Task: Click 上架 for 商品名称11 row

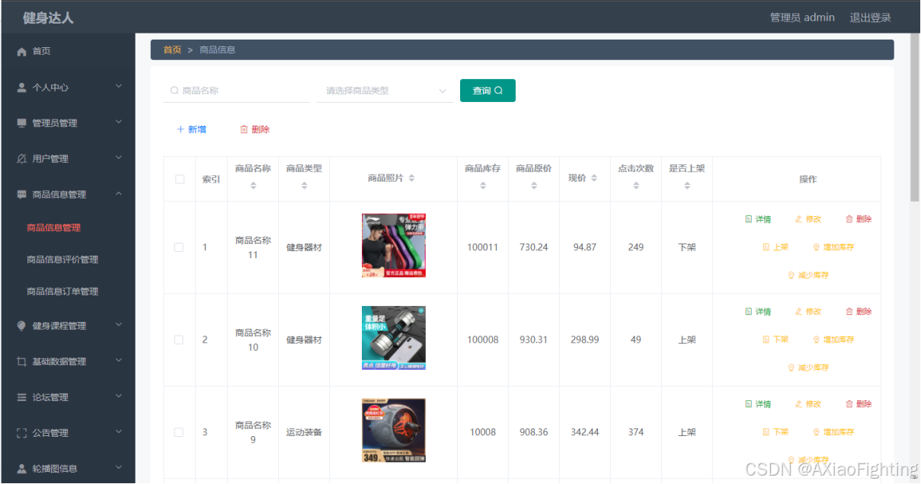Action: pyautogui.click(x=775, y=247)
